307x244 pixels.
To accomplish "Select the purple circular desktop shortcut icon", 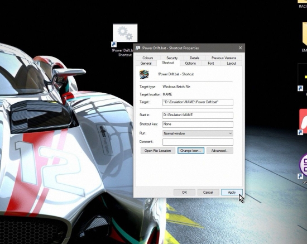I will [x=303, y=165].
